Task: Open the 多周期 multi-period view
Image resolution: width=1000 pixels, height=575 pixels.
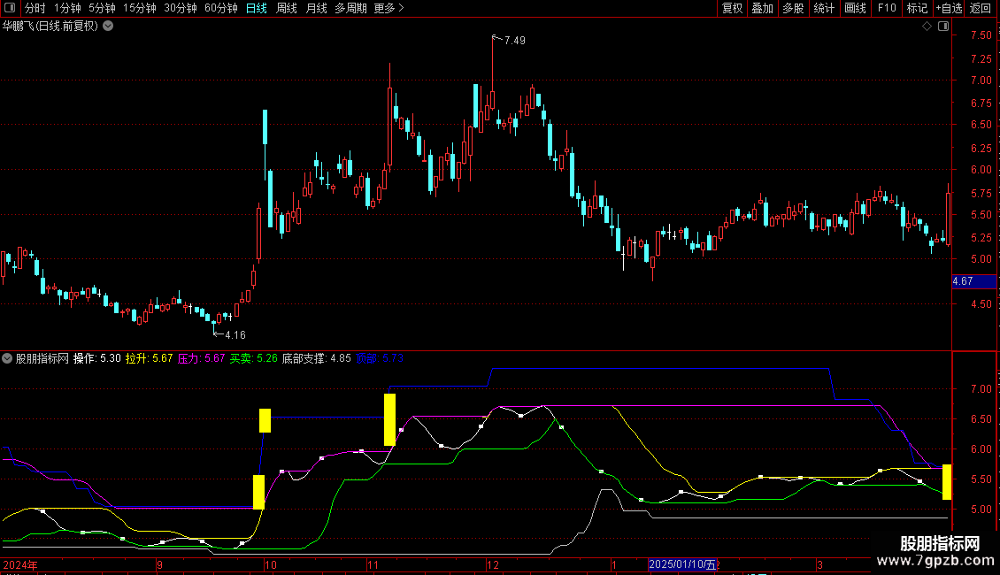Action: coord(350,8)
